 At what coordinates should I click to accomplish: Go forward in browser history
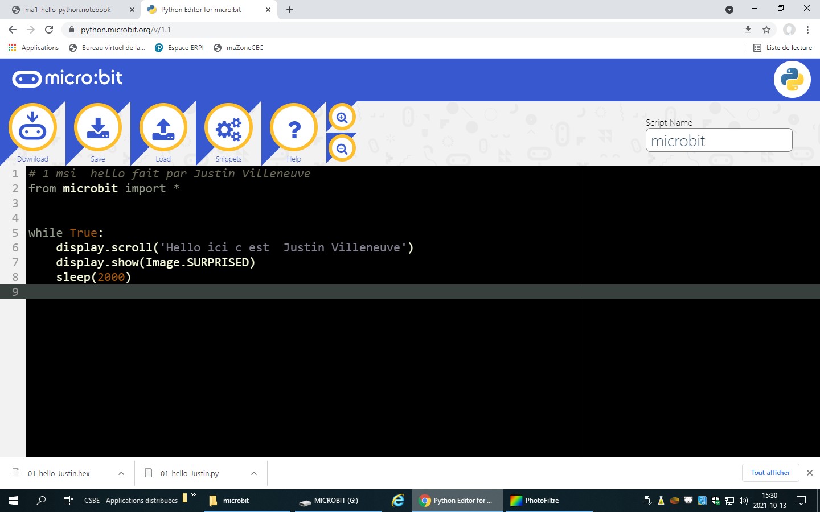[x=31, y=30]
